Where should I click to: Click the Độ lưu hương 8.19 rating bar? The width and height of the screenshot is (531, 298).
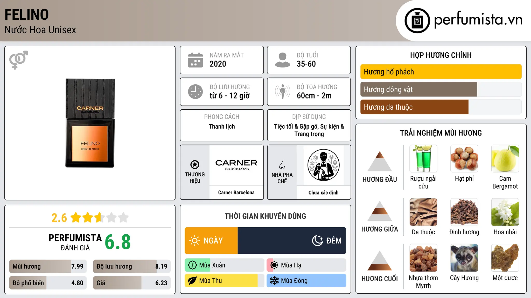pos(132,266)
